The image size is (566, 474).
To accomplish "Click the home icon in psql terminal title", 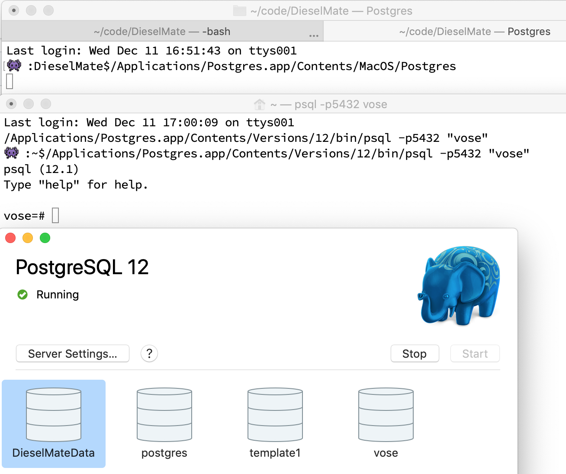I will point(260,104).
